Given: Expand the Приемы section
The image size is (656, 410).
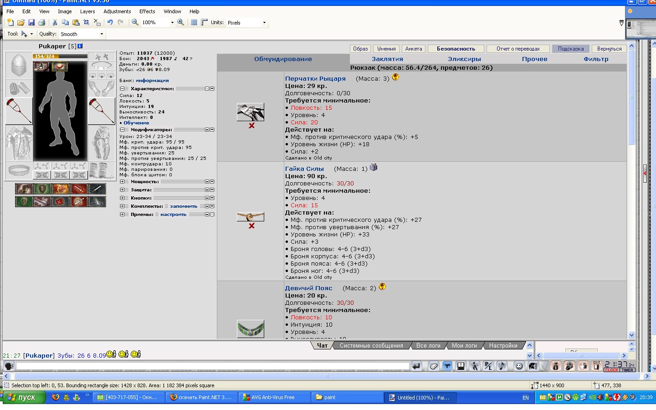Looking at the screenshot, I should [x=122, y=215].
